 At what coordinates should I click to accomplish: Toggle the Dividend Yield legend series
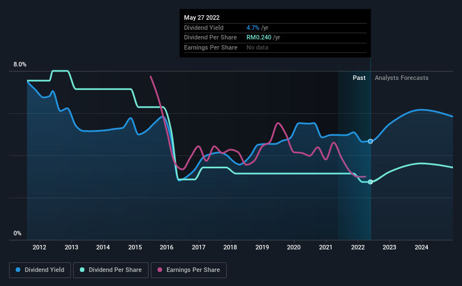[40, 270]
